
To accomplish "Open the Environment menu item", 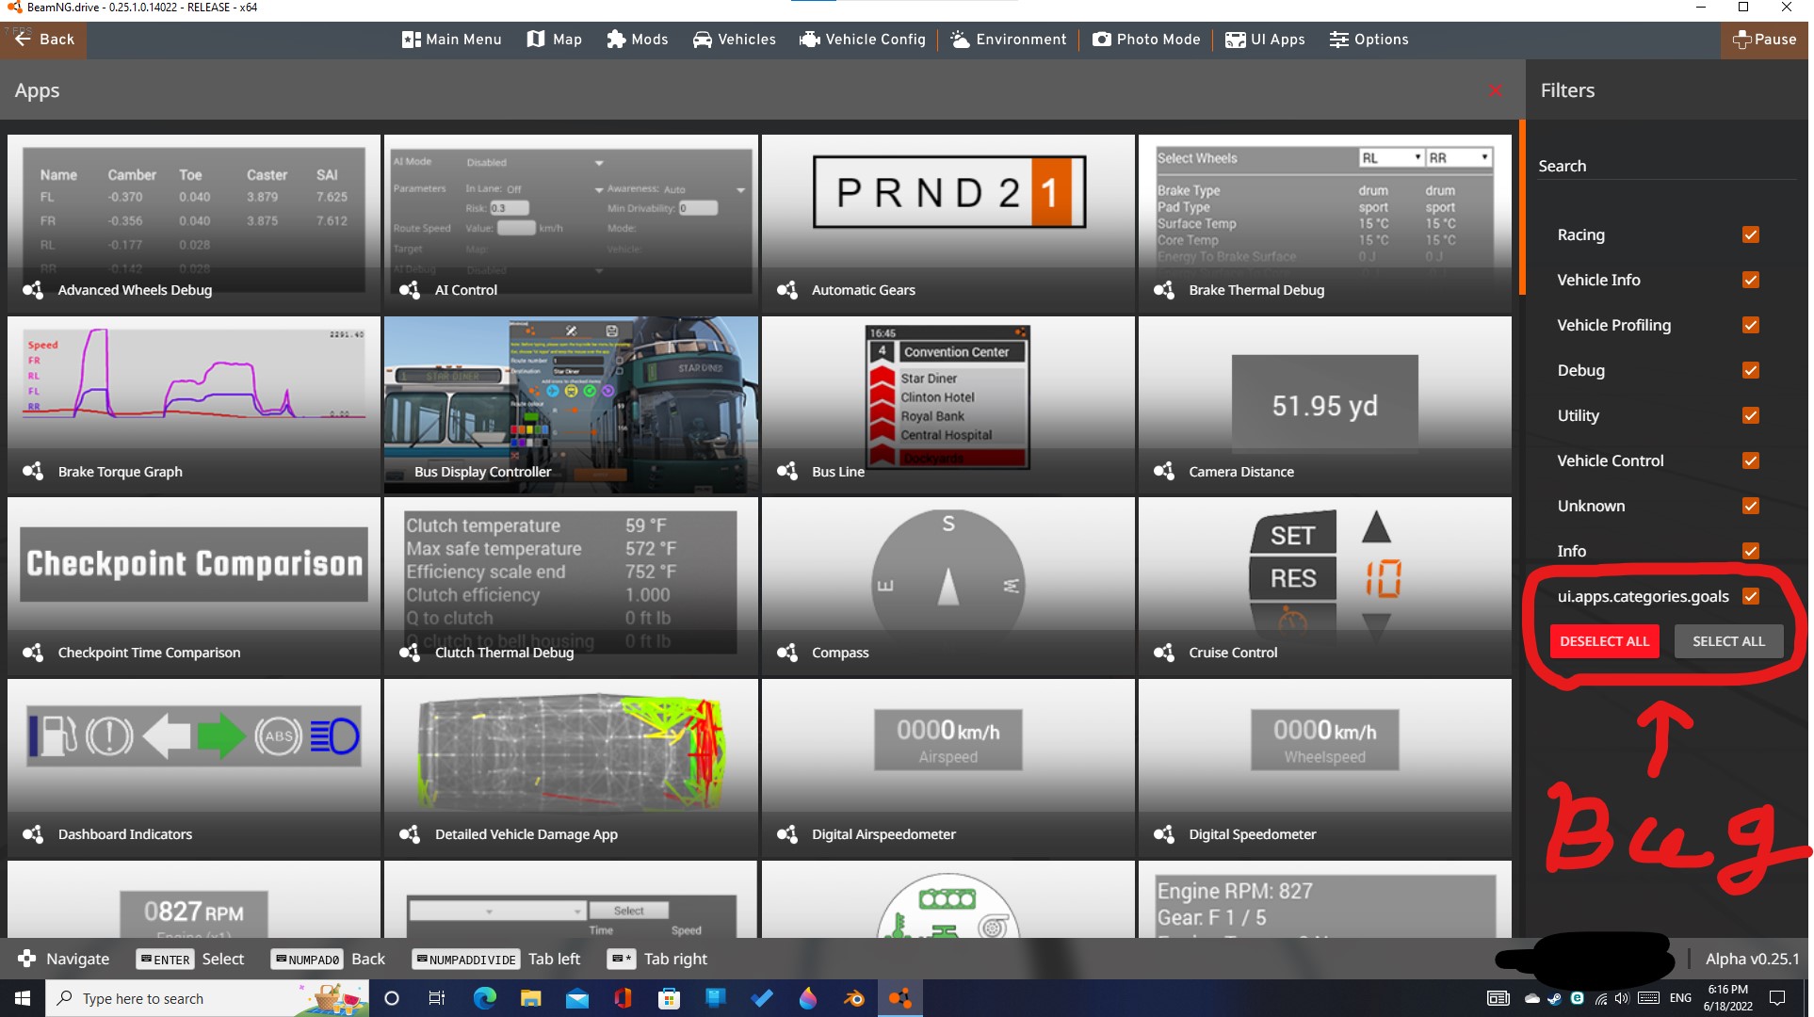I will point(1009,40).
